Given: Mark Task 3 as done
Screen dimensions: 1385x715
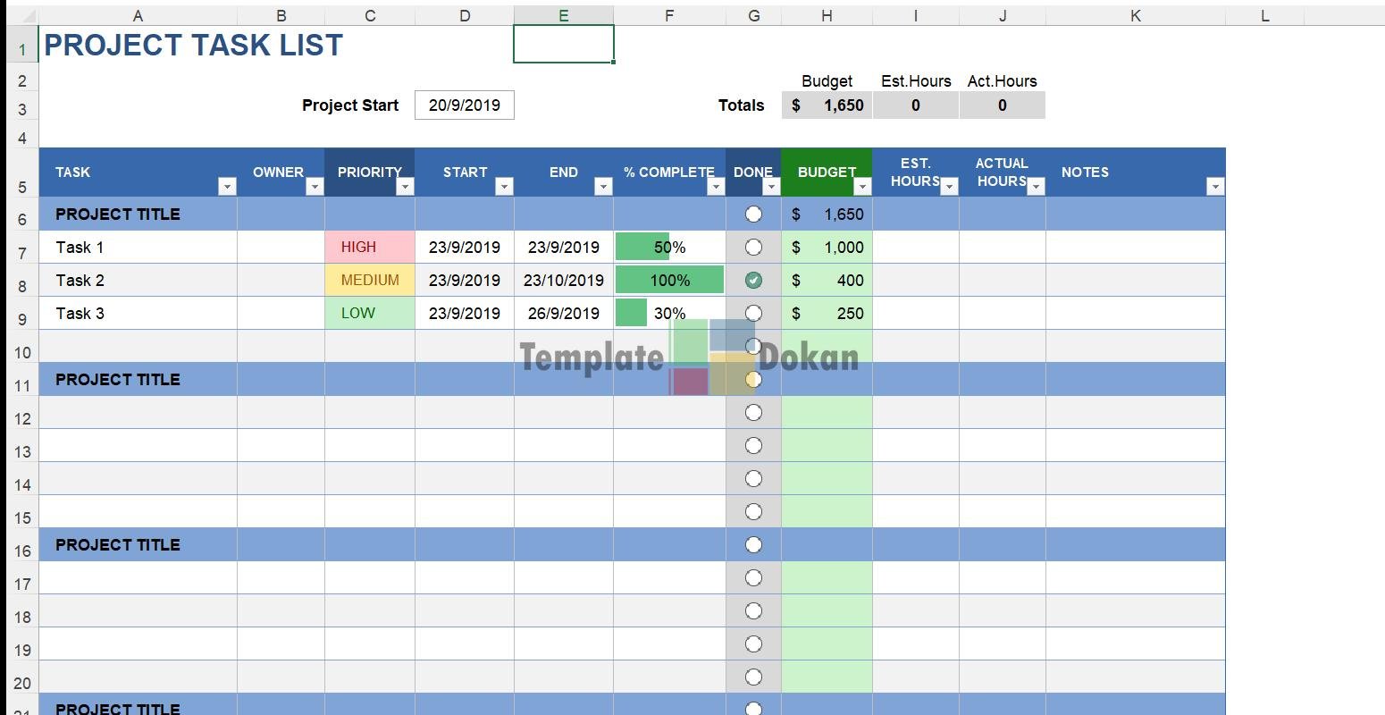Looking at the screenshot, I should coord(753,313).
